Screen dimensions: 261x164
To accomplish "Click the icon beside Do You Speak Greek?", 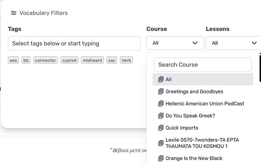I will (161, 116).
